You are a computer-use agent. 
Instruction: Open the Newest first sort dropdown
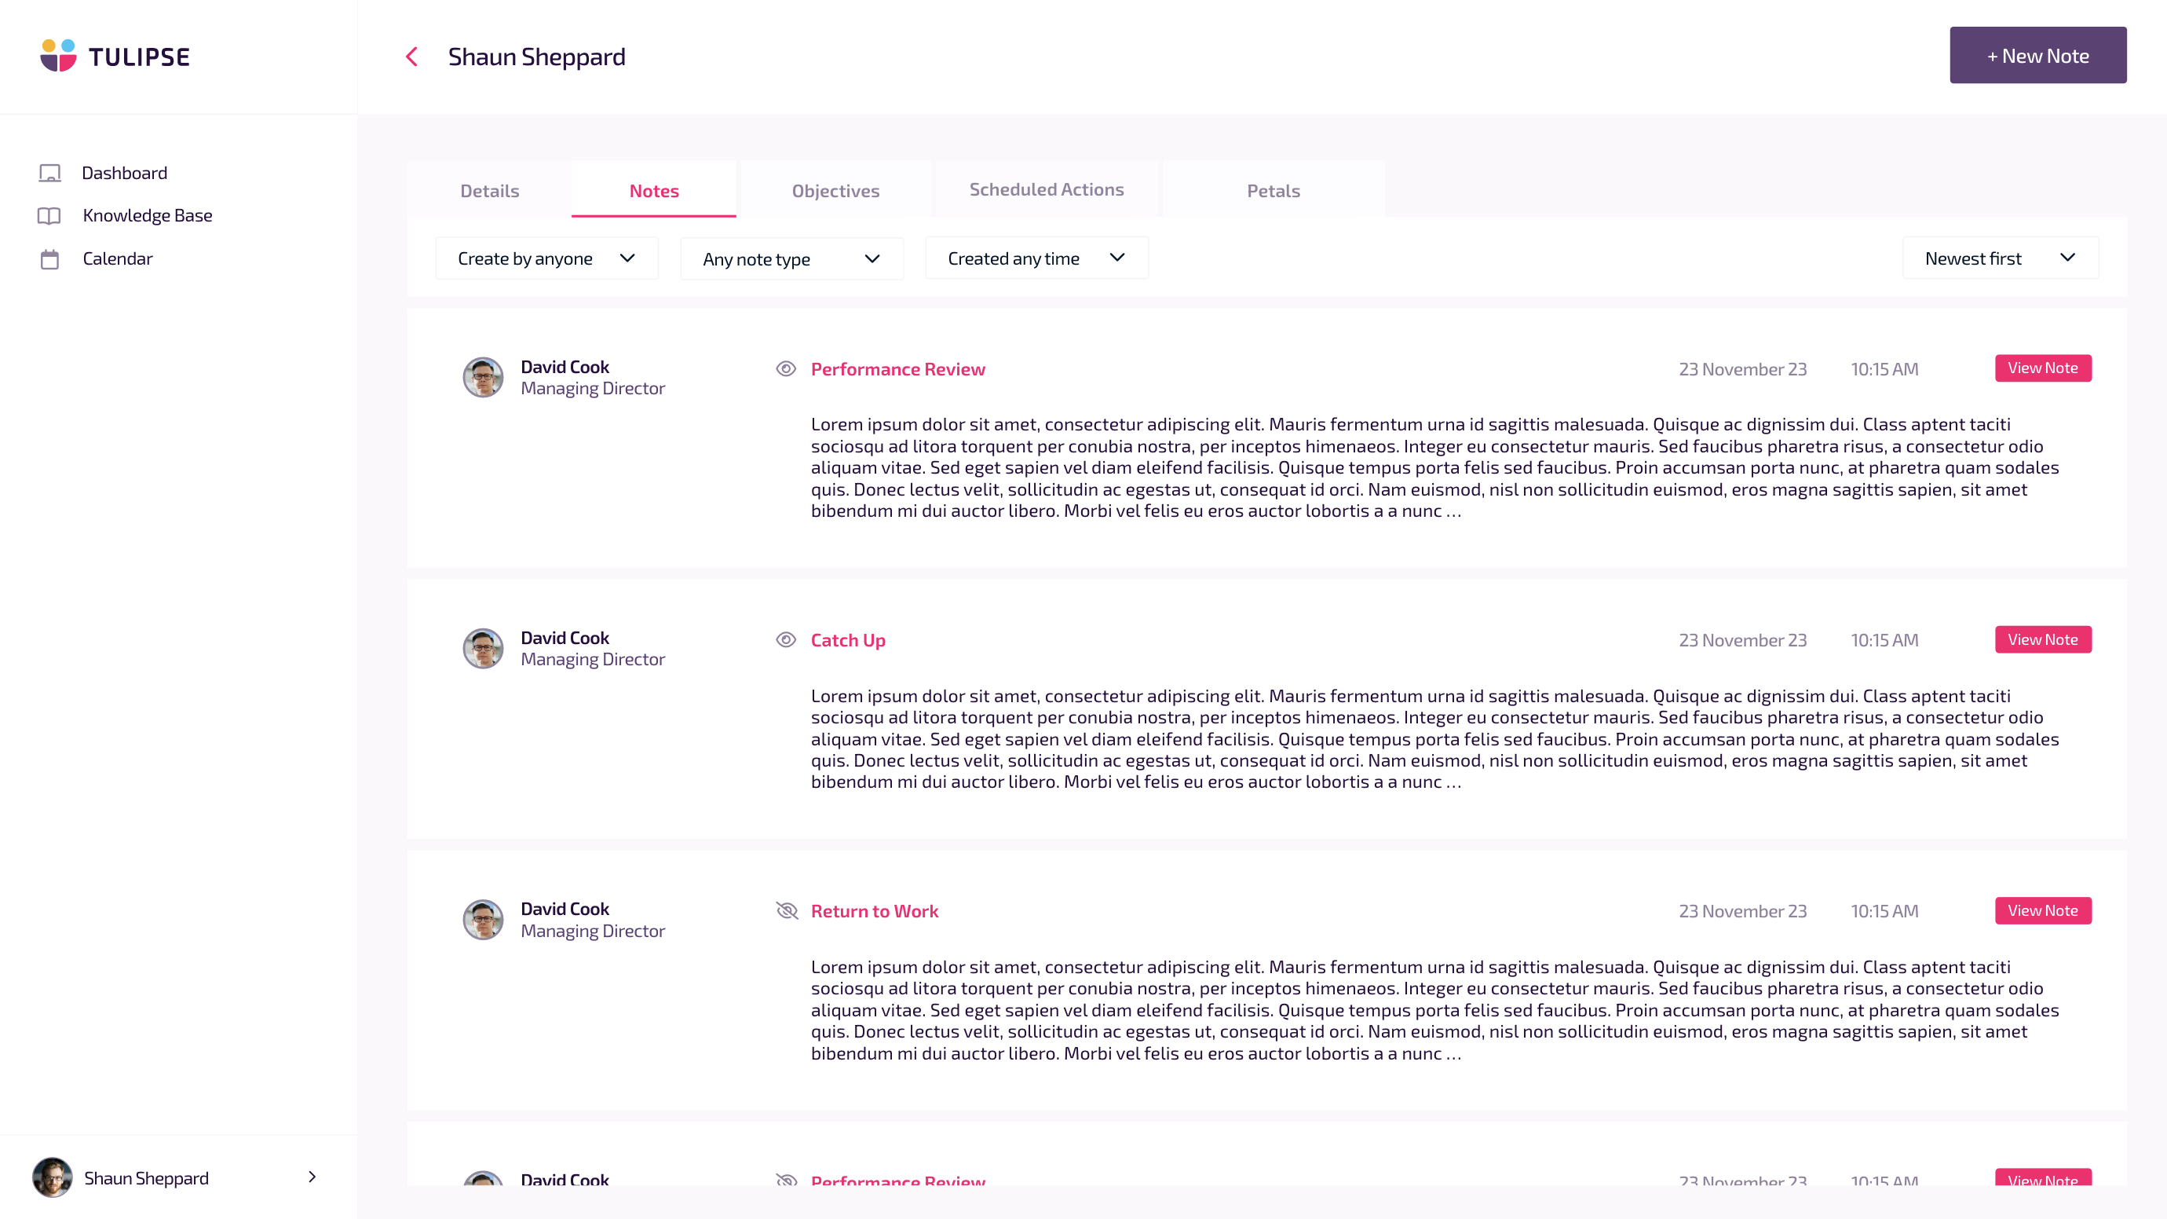pos(2001,258)
